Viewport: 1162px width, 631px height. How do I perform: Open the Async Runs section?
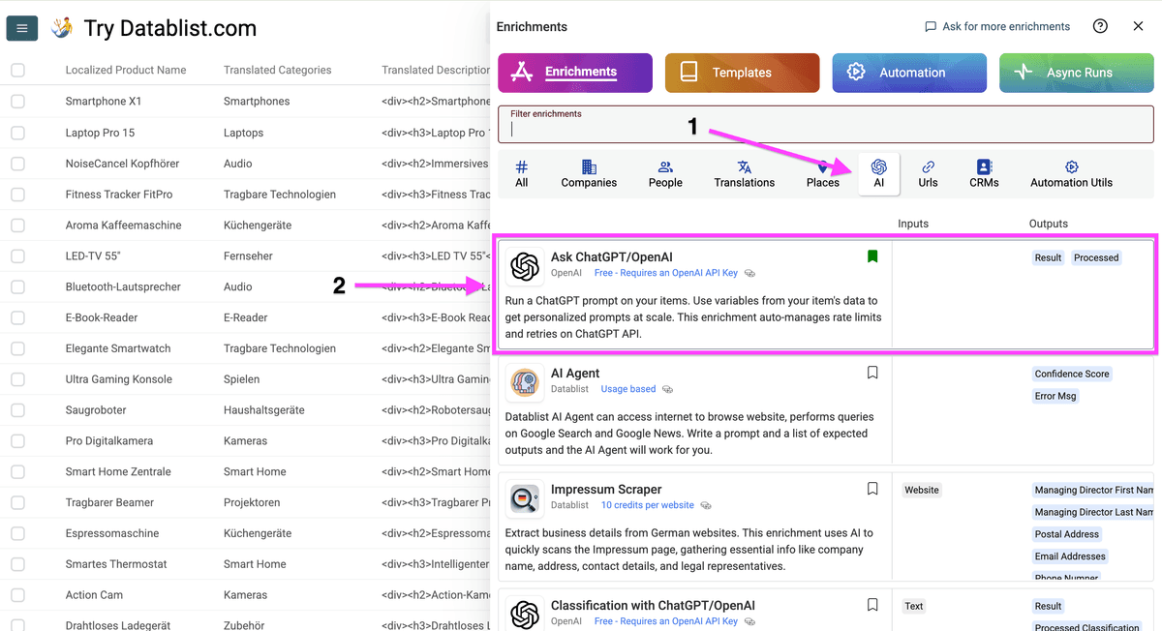point(1076,73)
